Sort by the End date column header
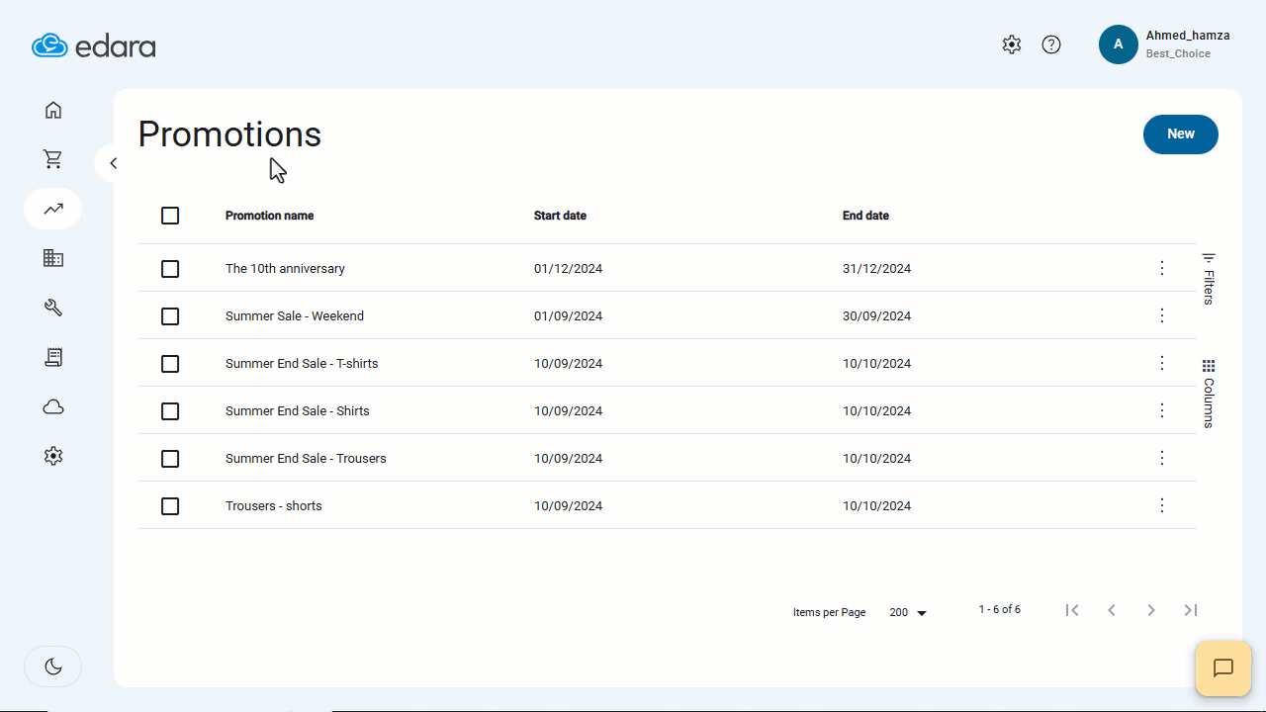Screen dimensions: 1266x712 point(865,216)
